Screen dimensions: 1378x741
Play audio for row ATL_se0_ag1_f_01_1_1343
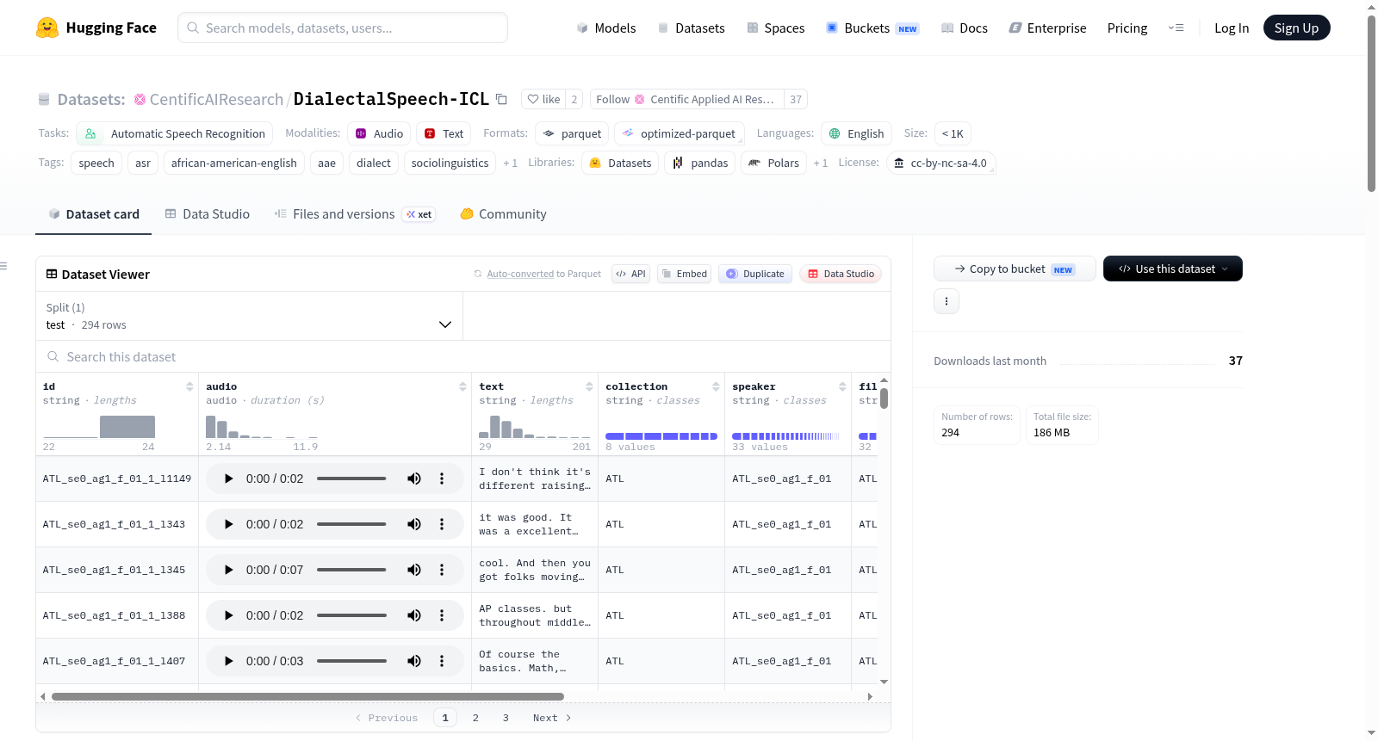[x=228, y=524]
